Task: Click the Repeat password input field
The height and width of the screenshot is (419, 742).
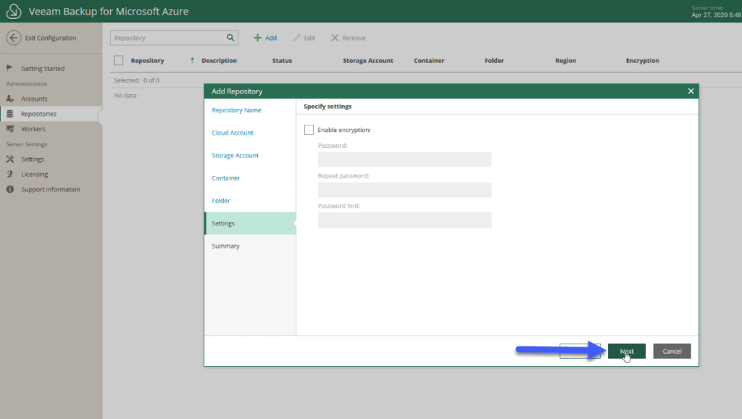Action: point(404,190)
